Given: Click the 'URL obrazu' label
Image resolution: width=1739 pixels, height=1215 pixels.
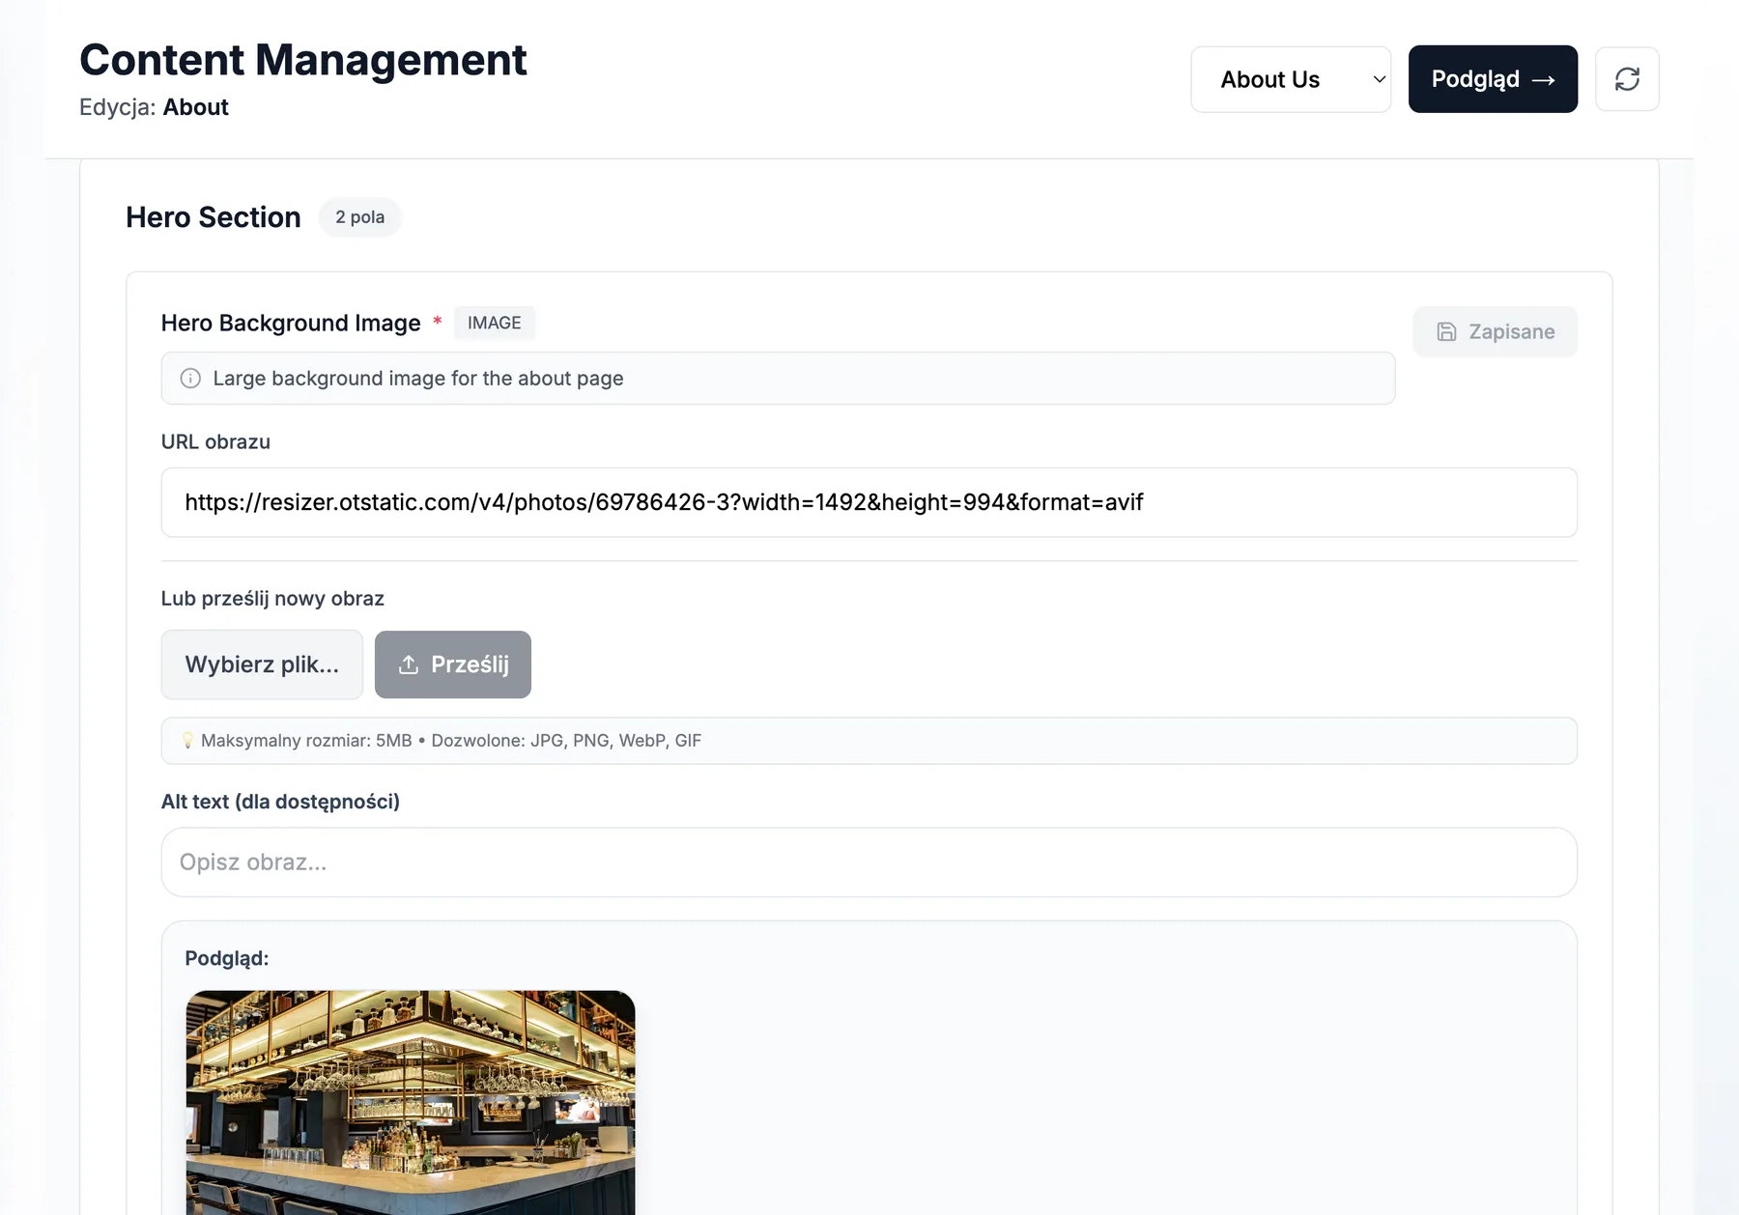Looking at the screenshot, I should pos(215,442).
